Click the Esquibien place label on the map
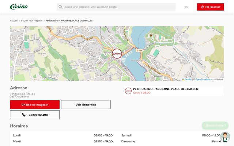 pyautogui.click(x=18, y=51)
